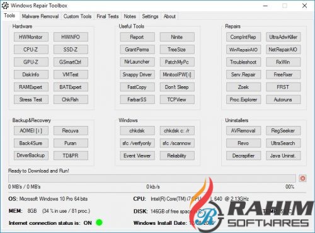Select the Tools tab
The width and height of the screenshot is (315, 233).
(9, 16)
